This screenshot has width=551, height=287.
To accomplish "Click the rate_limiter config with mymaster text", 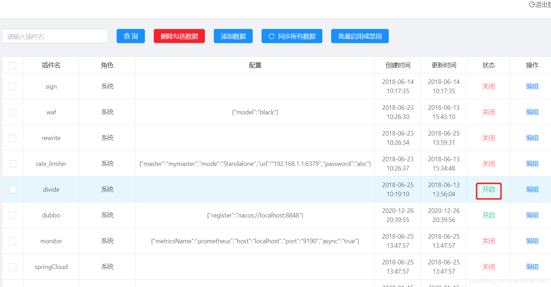I will click(x=255, y=164).
